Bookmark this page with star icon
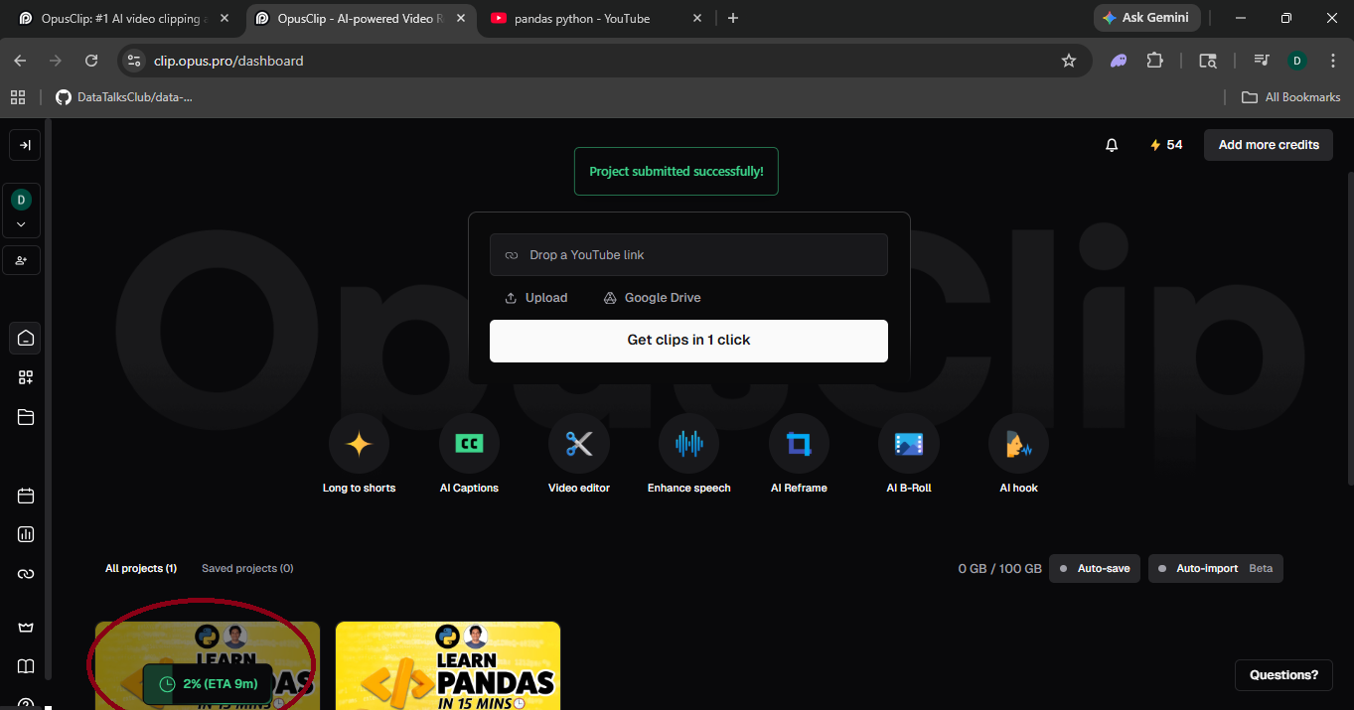The image size is (1354, 710). click(x=1069, y=61)
